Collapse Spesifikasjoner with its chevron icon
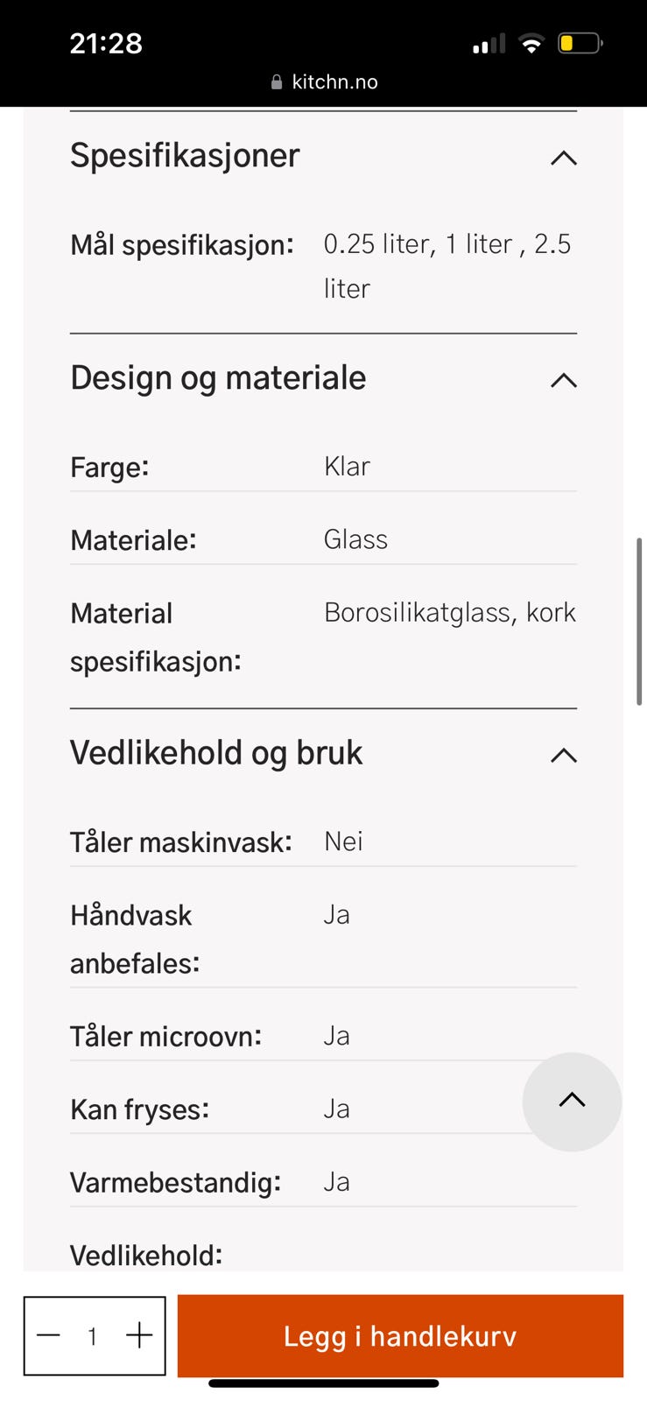Screen dimensions: 647x1401 [x=564, y=158]
